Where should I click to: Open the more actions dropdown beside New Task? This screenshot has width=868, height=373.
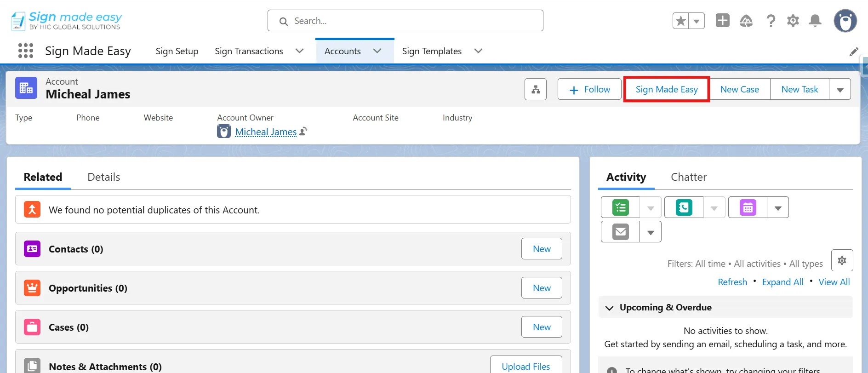coord(840,90)
